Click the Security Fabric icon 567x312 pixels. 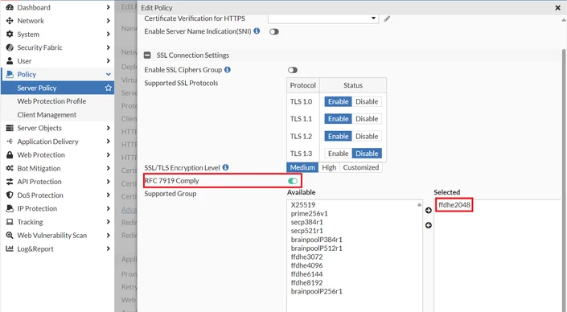click(10, 47)
